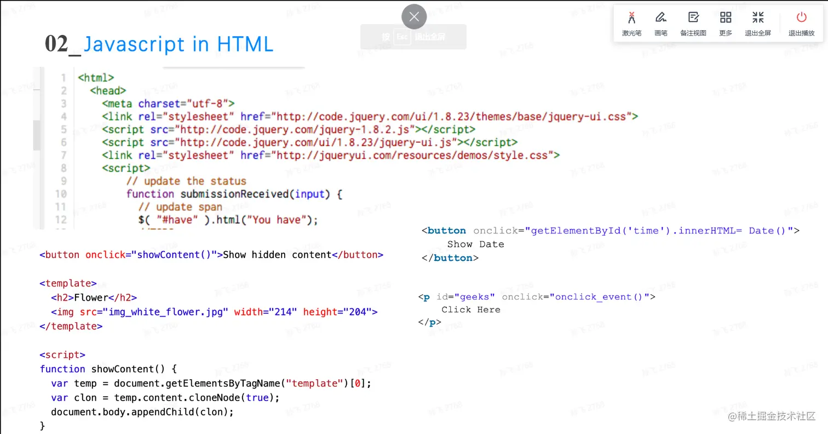Close the overlay with the X button
Screen dimensions: 828x434
(414, 17)
